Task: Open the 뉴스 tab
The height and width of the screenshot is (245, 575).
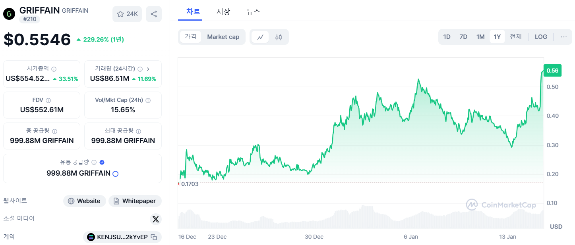Action: coord(253,12)
